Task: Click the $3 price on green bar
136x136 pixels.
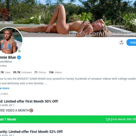Action: 108,119
